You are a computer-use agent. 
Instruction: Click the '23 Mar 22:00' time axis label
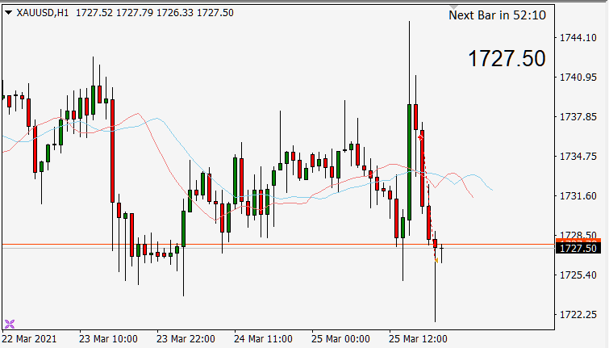point(186,338)
